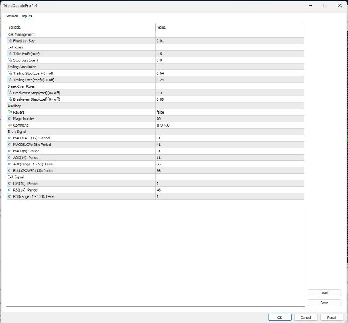Click the Cancel button

pos(305,317)
